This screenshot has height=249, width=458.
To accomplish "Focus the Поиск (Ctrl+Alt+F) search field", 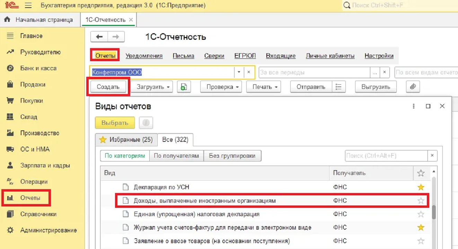I will [386, 156].
